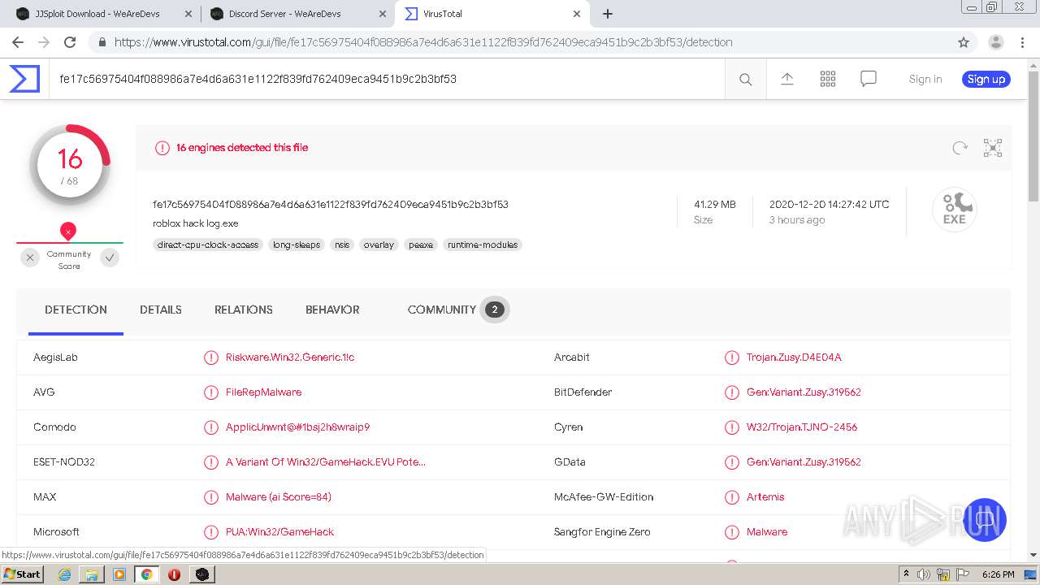Open the file explorer taskbar icon

pos(92,574)
